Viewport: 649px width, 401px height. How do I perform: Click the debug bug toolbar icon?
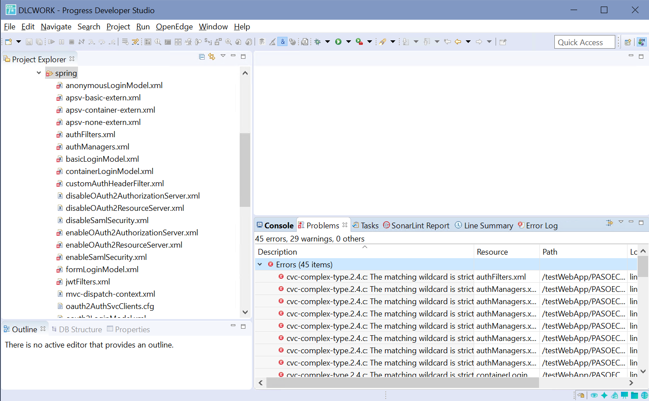tap(318, 42)
